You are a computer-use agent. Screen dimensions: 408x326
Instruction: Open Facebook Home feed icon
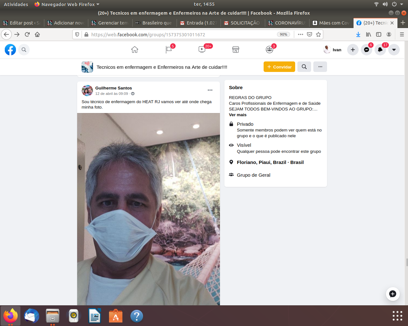pos(135,50)
